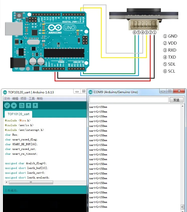Click the editor horizontal scroll left arrow

pyautogui.click(x=6, y=182)
